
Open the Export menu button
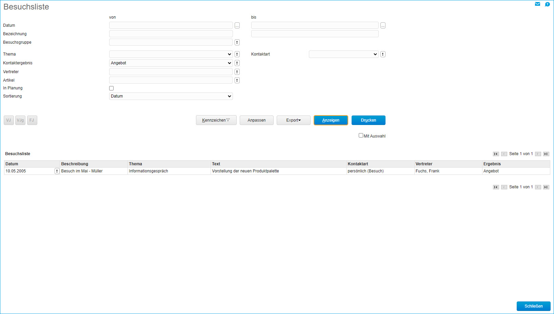click(x=293, y=120)
